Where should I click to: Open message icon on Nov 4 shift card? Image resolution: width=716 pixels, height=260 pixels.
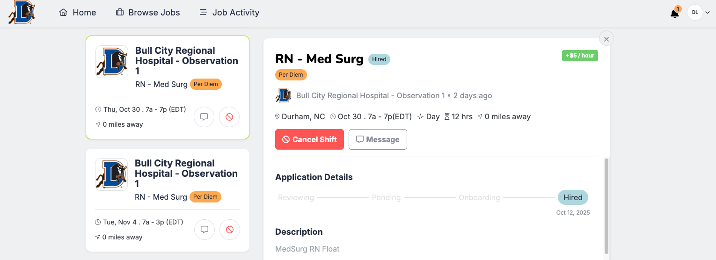205,230
